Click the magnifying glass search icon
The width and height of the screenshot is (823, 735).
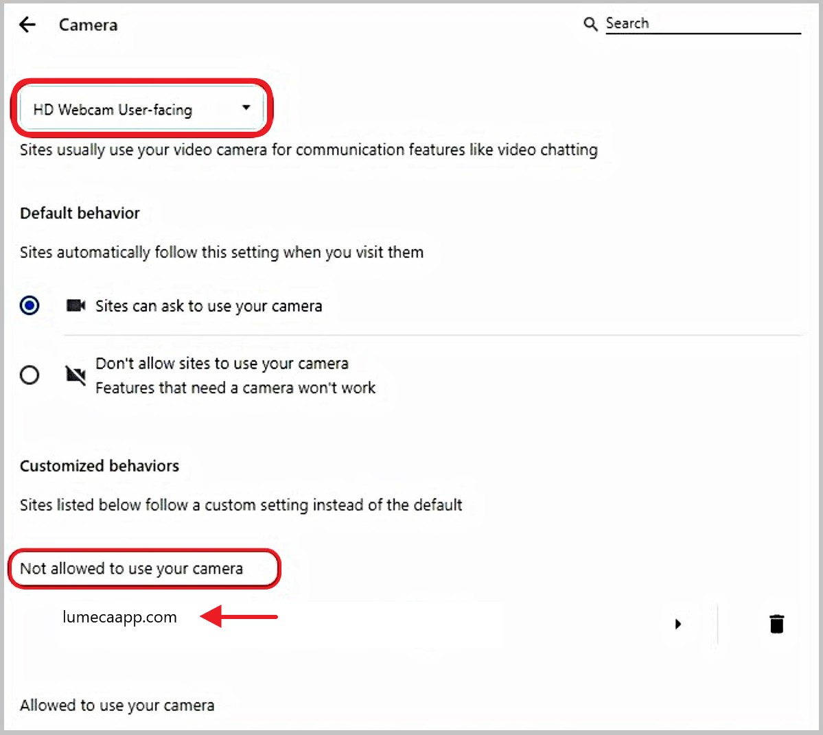click(x=590, y=24)
